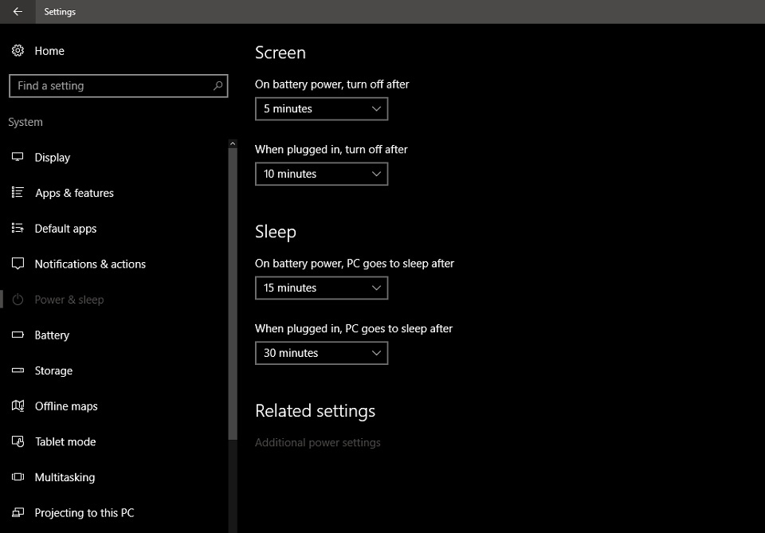The height and width of the screenshot is (533, 765).
Task: Open the sleep-on-battery dropdown showing 15 minutes
Action: (x=321, y=288)
